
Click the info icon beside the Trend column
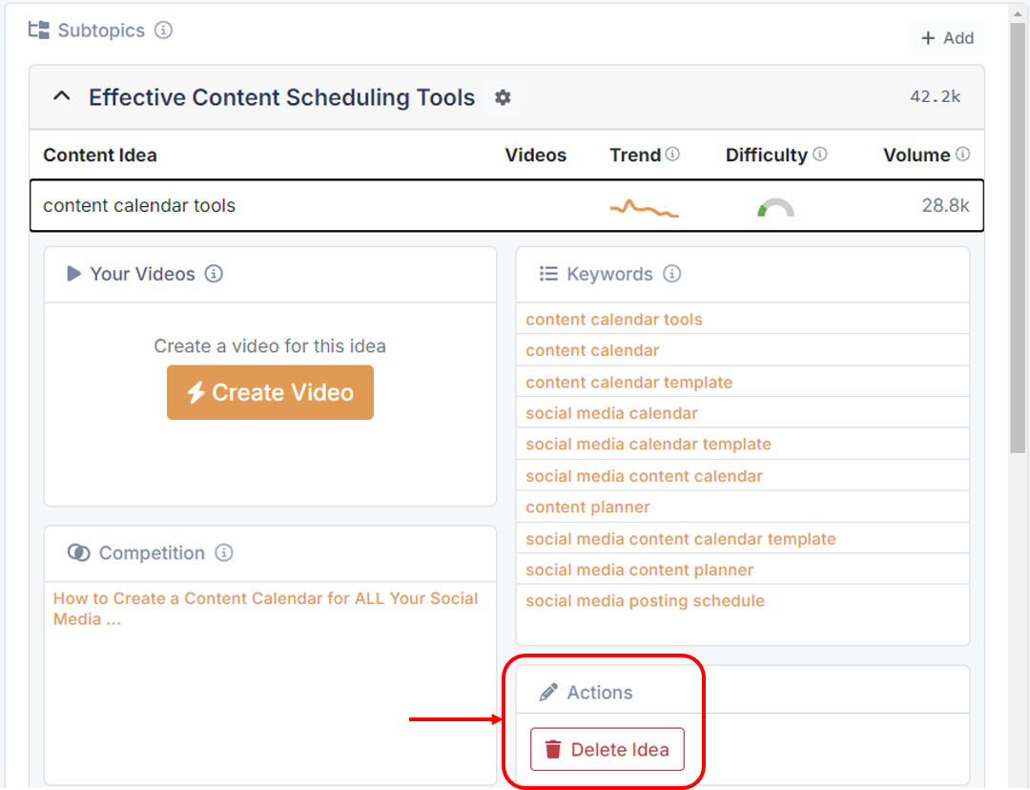[x=674, y=154]
